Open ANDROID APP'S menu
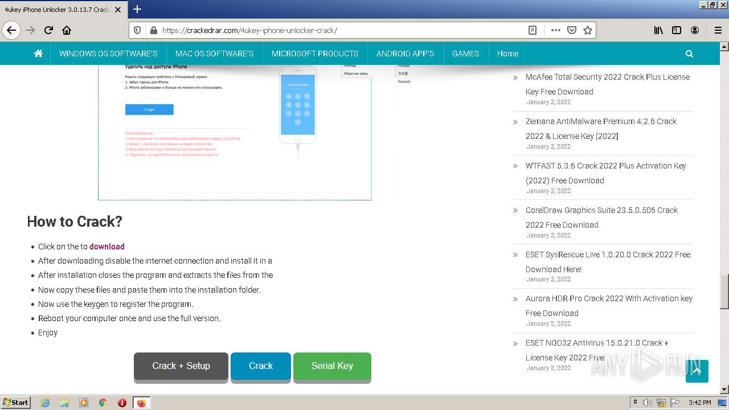The image size is (729, 410). [x=405, y=54]
